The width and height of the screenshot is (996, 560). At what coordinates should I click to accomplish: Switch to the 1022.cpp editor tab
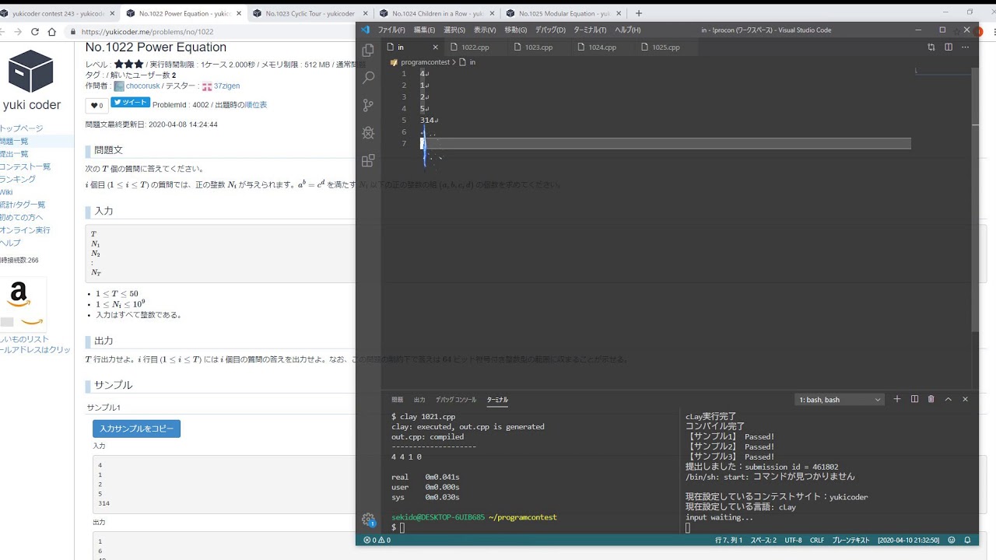[x=475, y=47]
